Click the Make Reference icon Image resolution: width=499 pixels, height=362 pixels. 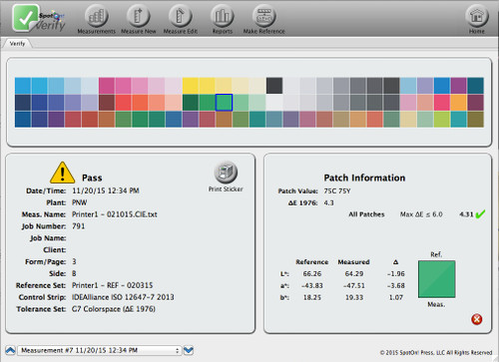click(264, 16)
